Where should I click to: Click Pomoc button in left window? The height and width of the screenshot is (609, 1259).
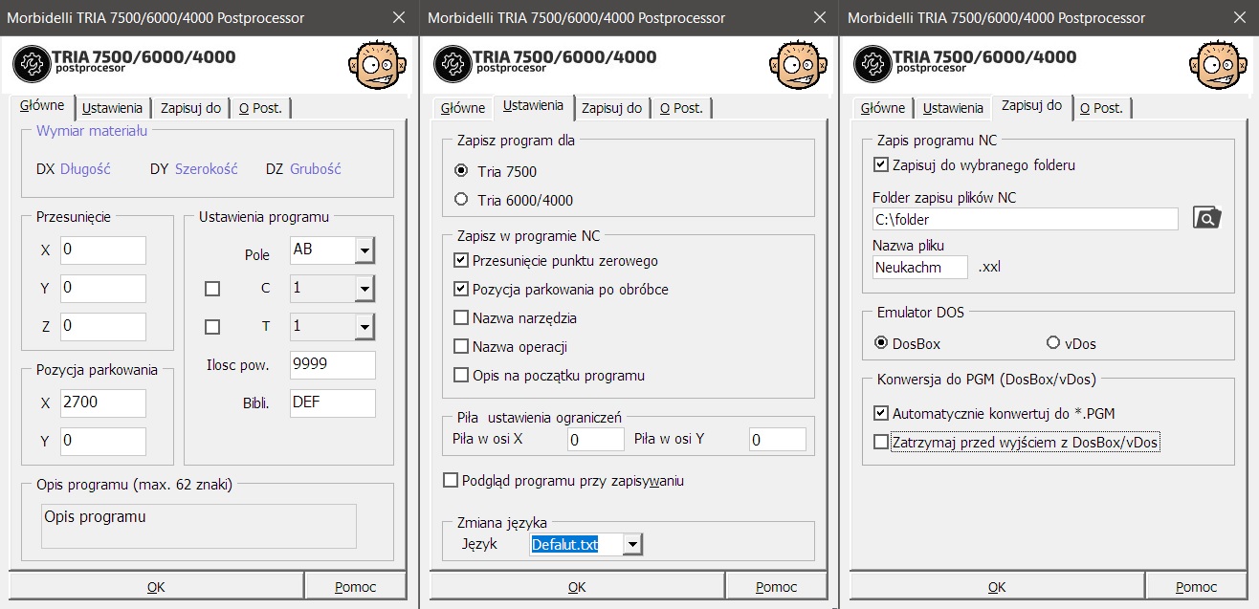(355, 587)
